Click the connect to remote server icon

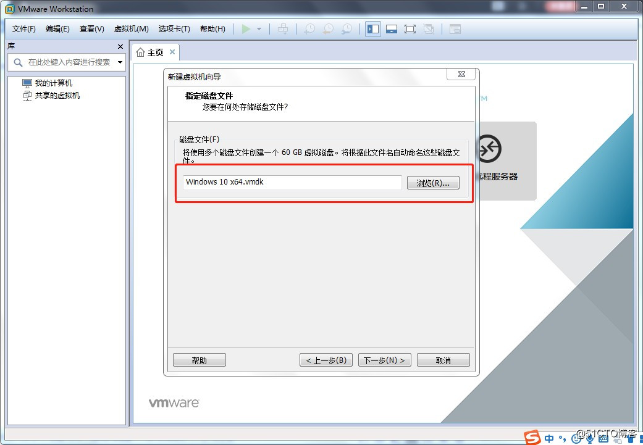click(489, 148)
